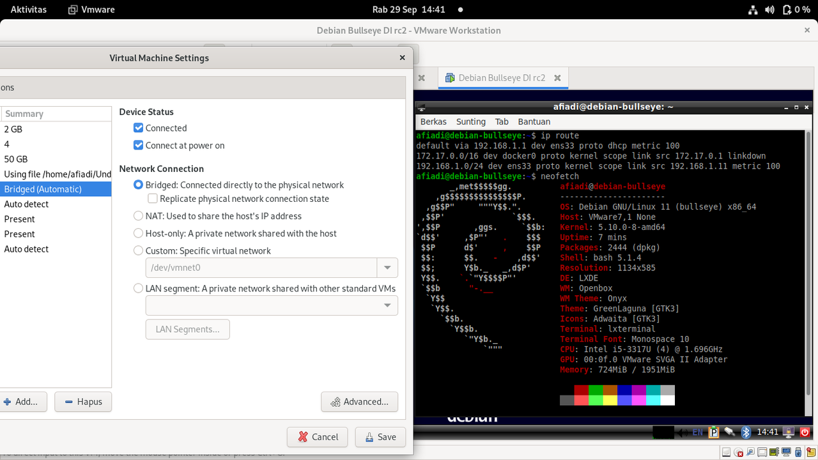The image size is (818, 460).
Task: Close the Debian Bullseye DI rc2 tab
Action: coord(557,78)
